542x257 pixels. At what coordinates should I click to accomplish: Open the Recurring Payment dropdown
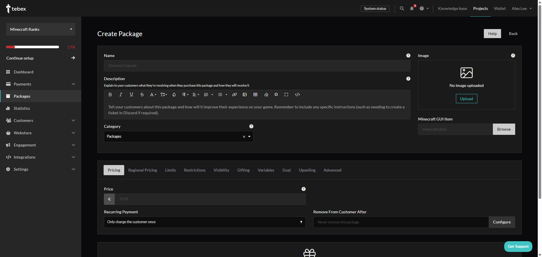tap(205, 222)
